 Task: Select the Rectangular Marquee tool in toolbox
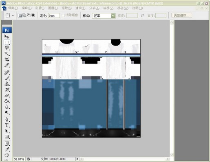pos(7,42)
